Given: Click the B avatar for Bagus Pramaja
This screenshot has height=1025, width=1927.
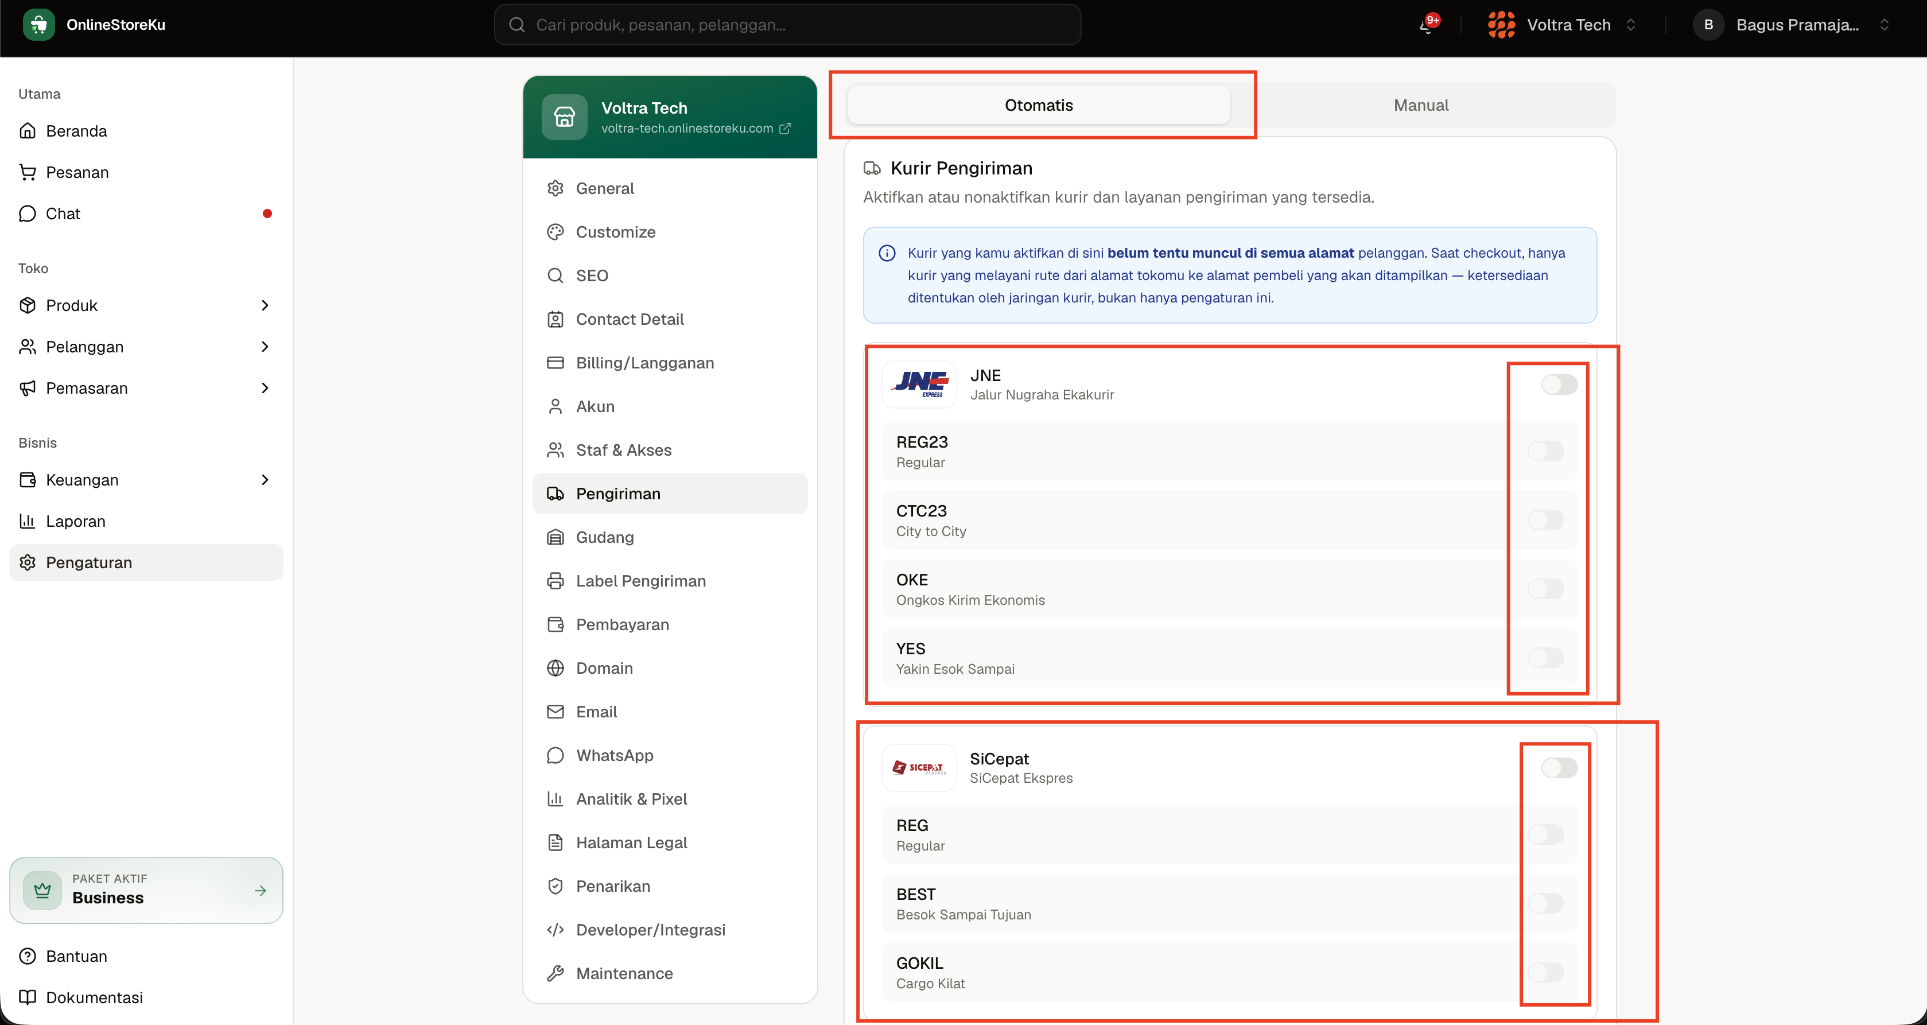Looking at the screenshot, I should [x=1708, y=25].
